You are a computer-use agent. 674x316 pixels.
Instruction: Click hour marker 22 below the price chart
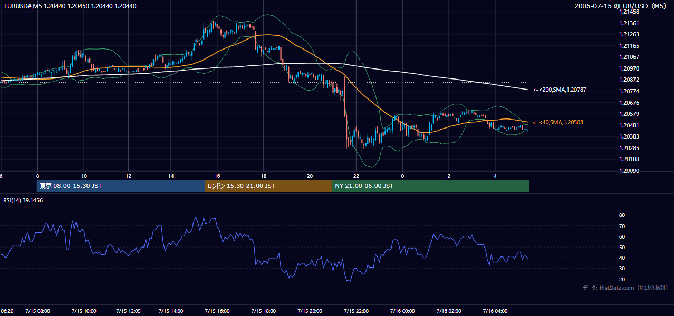tap(356, 176)
